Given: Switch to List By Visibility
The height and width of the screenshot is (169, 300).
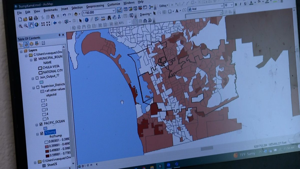Looking at the screenshot, I should (32, 44).
